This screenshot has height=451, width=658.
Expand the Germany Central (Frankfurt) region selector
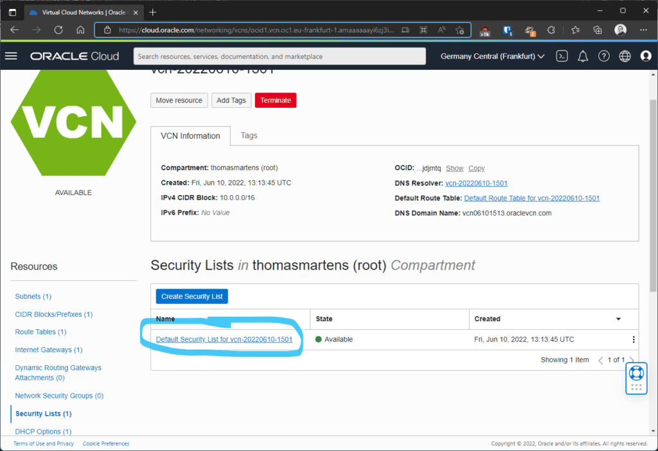point(492,56)
